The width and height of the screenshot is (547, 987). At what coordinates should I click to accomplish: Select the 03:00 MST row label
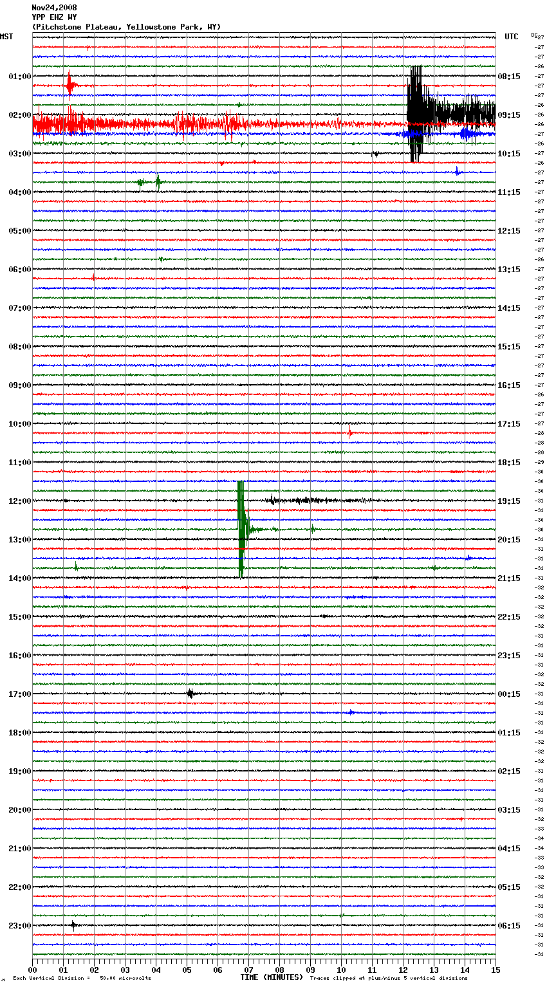(x=19, y=154)
